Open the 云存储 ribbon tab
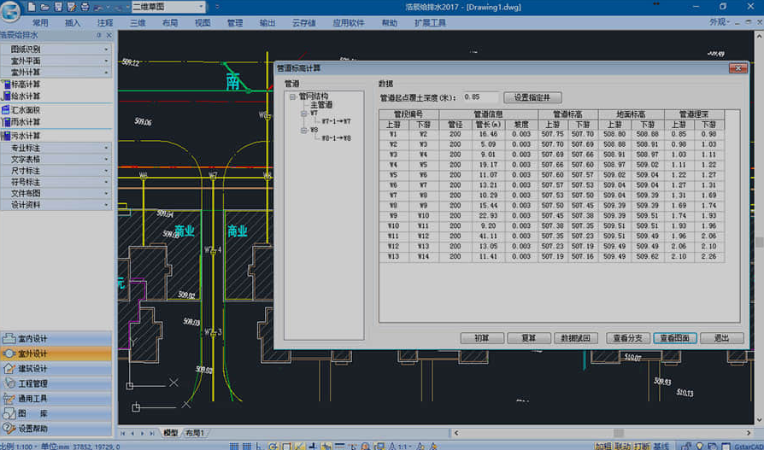The height and width of the screenshot is (450, 764). coord(303,23)
